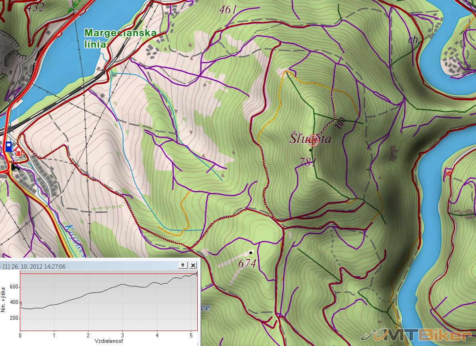Image resolution: width=476 pixels, height=346 pixels.
Task: Close the elevation profile panel
Action: click(x=193, y=265)
